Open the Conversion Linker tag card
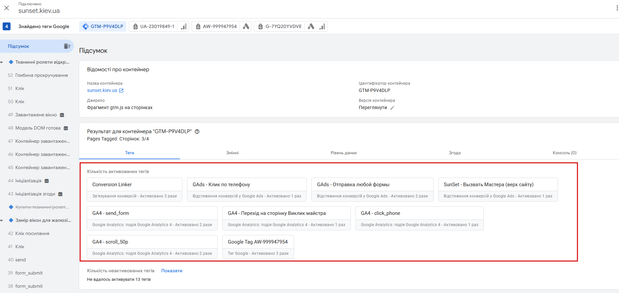 (x=135, y=190)
